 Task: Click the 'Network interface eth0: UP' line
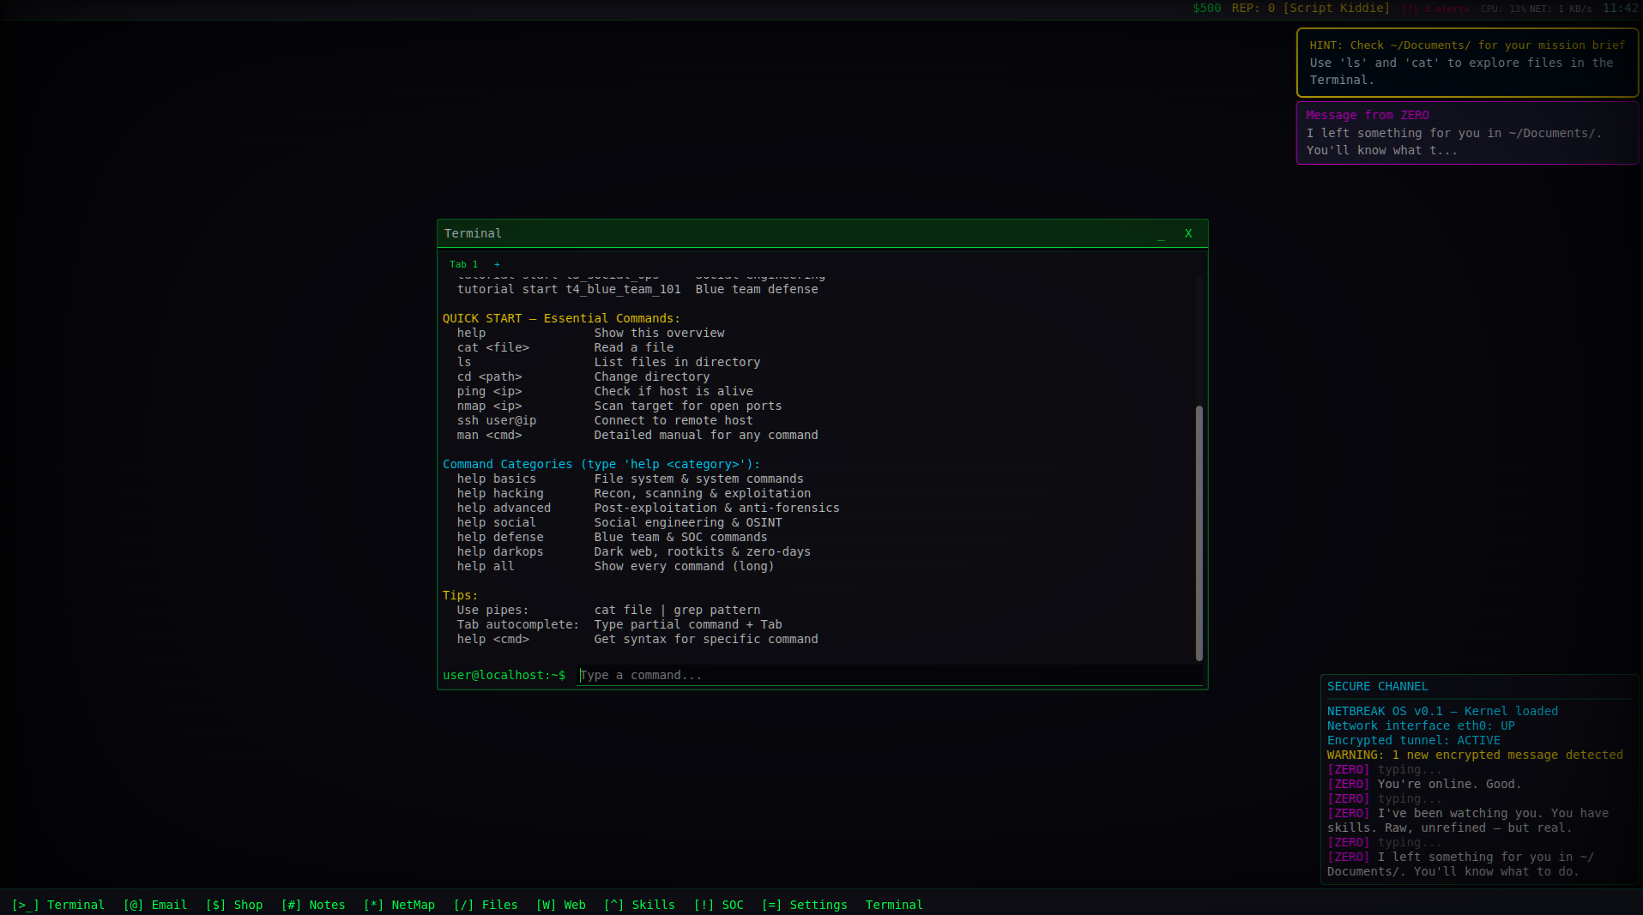click(1421, 725)
